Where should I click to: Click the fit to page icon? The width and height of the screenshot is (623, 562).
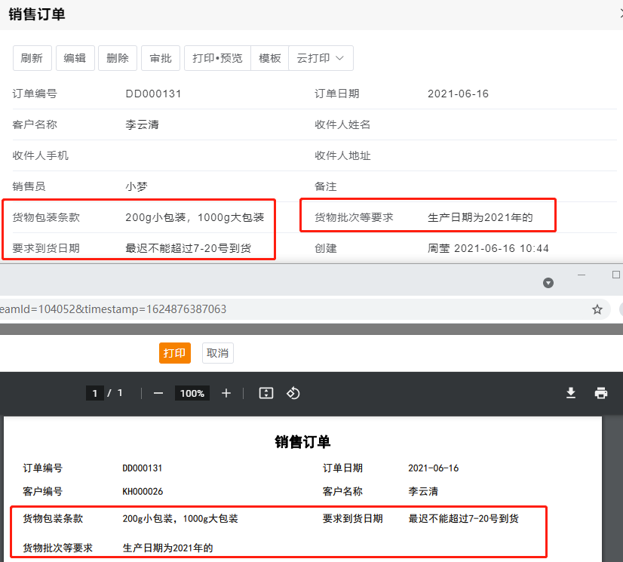[265, 393]
